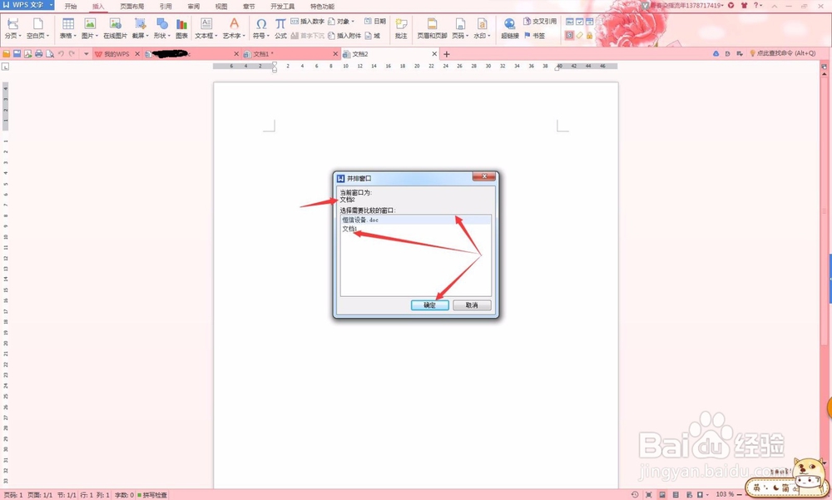Click the print preview icon

[50, 53]
